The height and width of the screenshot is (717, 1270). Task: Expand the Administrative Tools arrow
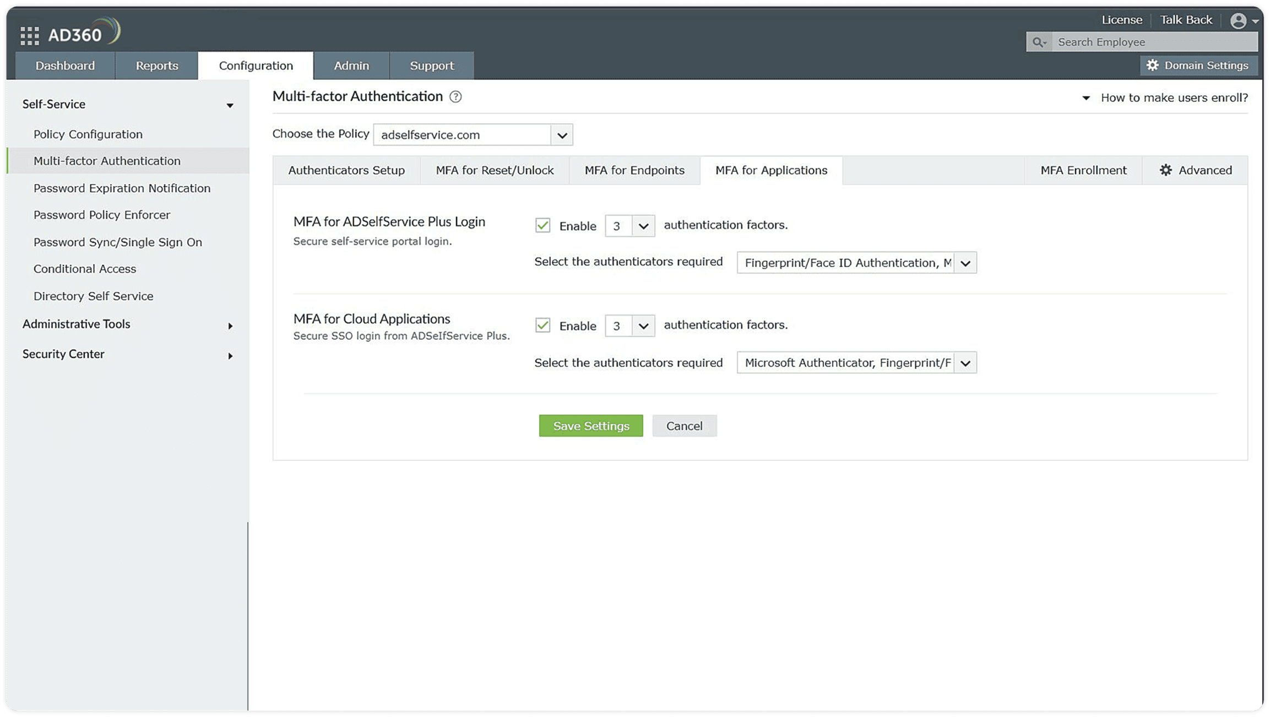click(230, 326)
